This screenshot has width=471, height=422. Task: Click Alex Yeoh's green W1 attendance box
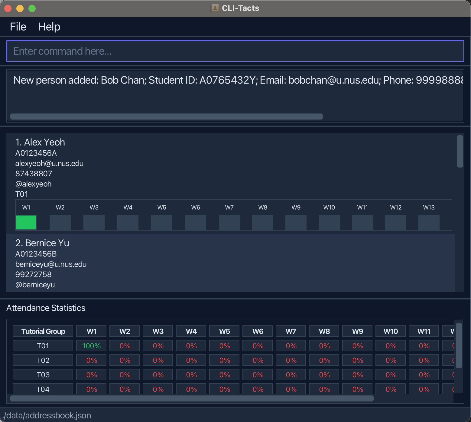click(26, 222)
